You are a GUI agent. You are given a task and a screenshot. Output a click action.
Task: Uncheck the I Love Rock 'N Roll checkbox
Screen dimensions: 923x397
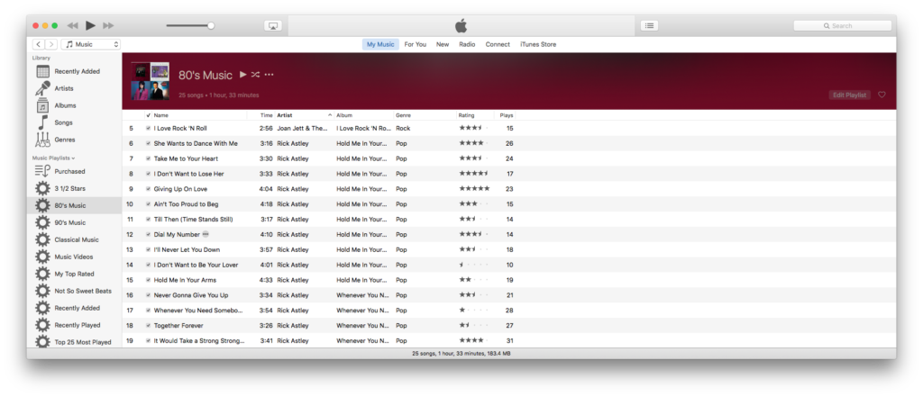(x=149, y=128)
